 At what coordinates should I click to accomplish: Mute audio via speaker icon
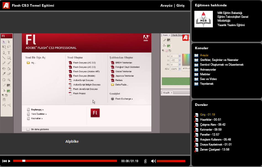tap(153, 161)
